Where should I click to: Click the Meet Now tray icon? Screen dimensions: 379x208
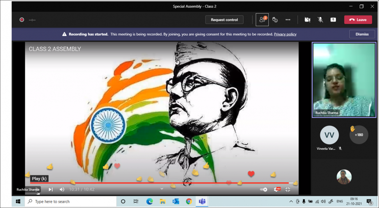click(x=298, y=201)
